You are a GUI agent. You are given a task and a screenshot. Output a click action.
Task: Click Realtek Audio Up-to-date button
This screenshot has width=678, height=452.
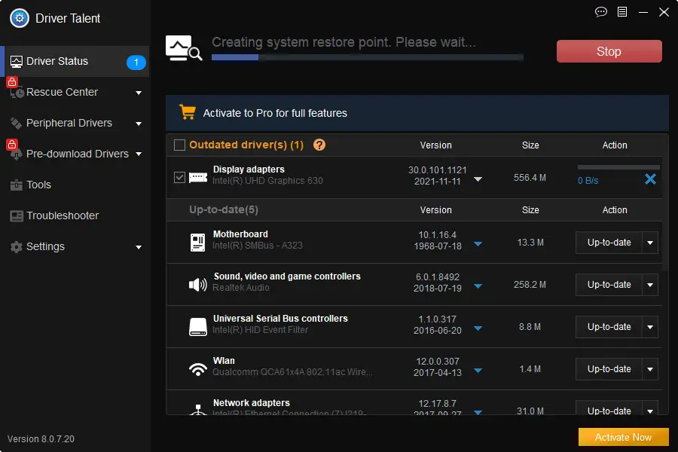tap(609, 285)
